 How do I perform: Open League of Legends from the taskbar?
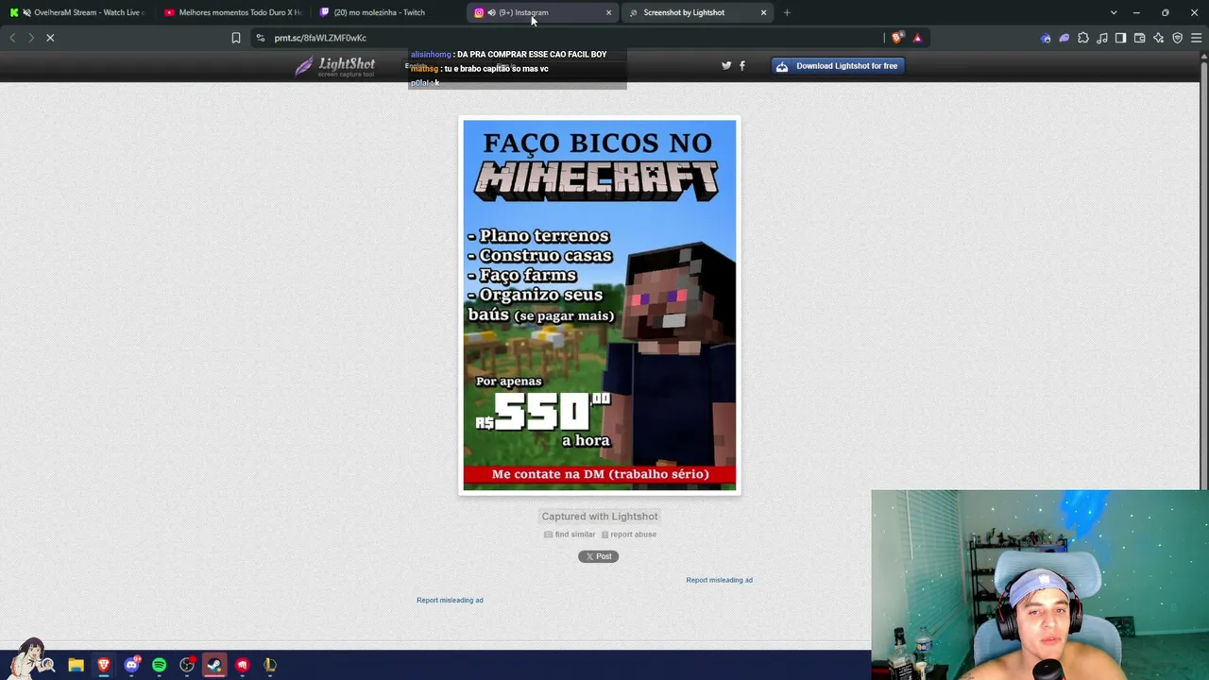point(270,665)
